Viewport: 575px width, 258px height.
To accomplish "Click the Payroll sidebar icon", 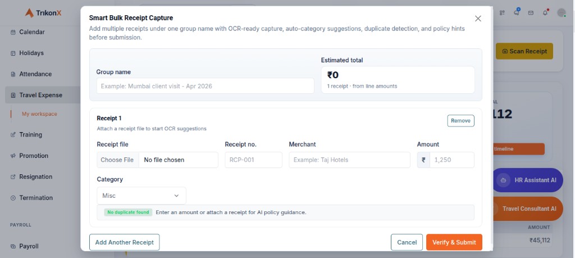I will [13, 246].
